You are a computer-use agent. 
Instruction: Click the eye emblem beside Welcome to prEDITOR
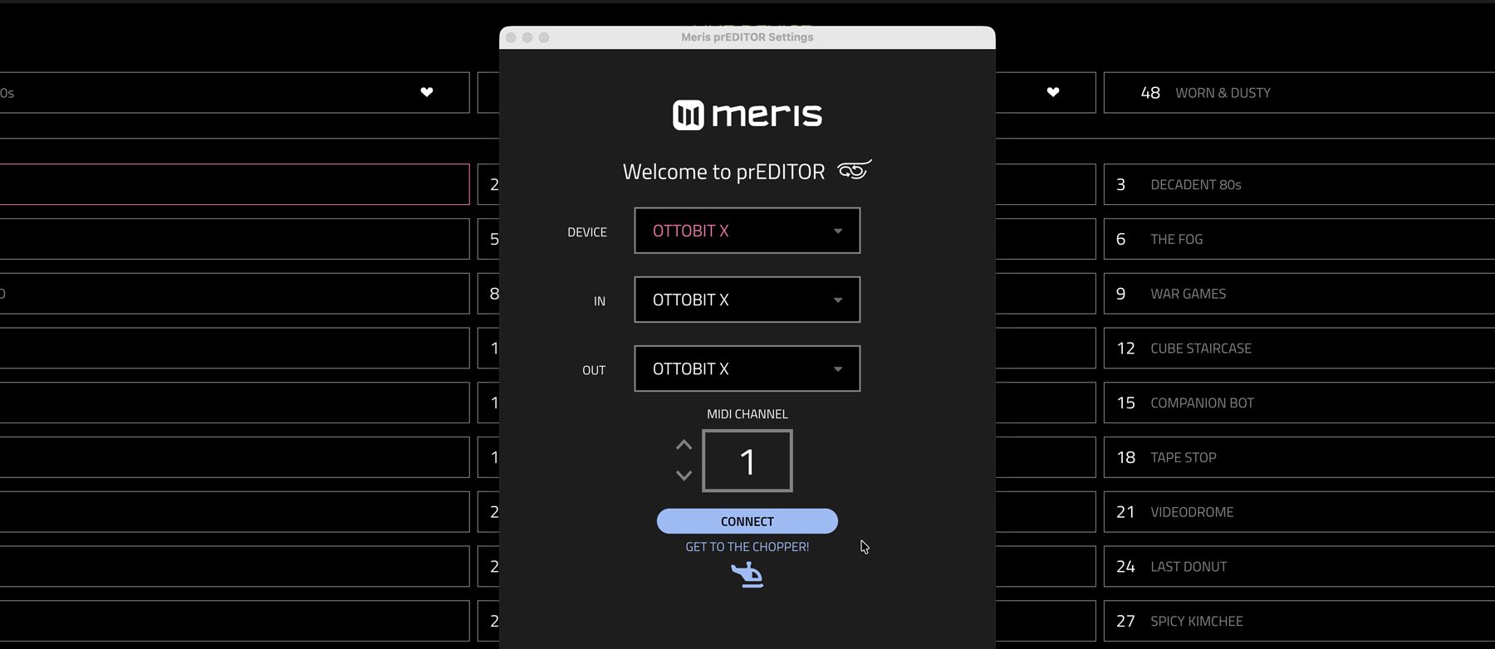[855, 170]
